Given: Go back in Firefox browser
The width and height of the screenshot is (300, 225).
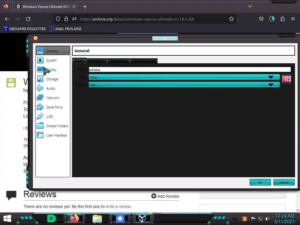Looking at the screenshot, I should pos(7,19).
